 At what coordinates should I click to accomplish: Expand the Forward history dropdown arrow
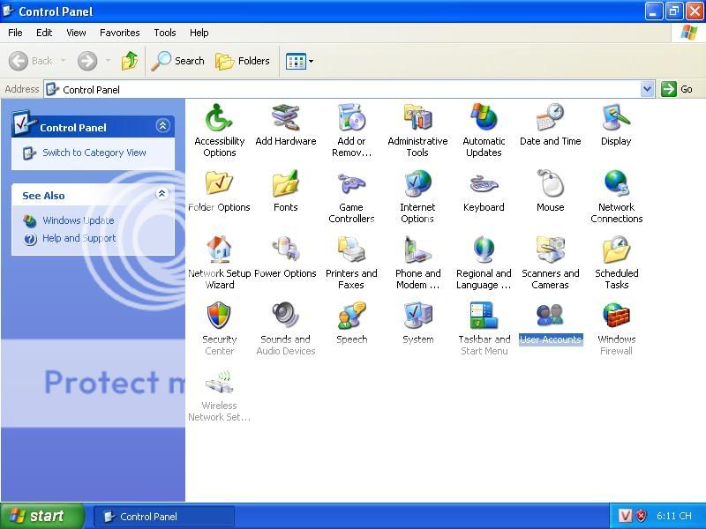coord(108,61)
